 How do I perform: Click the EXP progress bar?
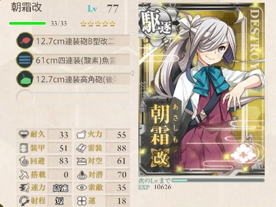(218, 180)
